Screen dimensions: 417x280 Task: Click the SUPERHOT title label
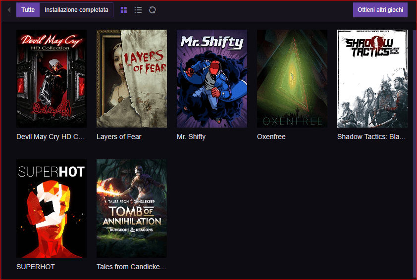(36, 267)
